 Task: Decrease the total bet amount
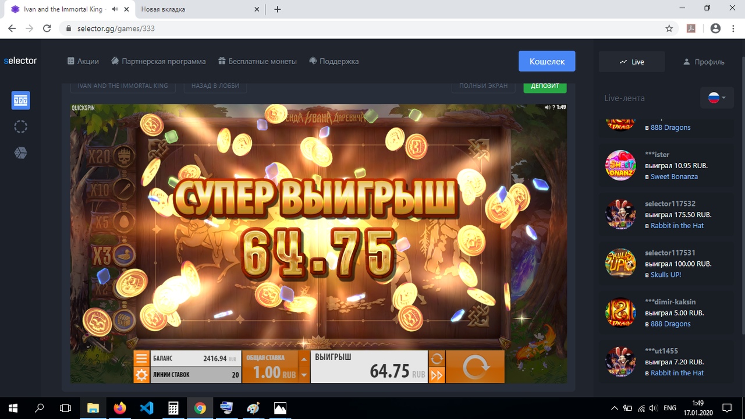click(304, 375)
